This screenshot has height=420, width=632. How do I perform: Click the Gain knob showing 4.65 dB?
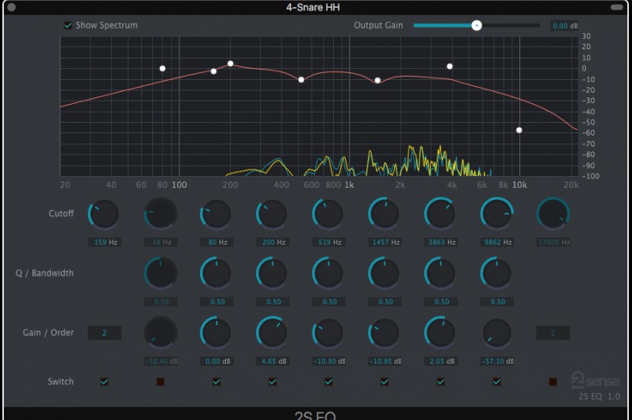[x=272, y=333]
